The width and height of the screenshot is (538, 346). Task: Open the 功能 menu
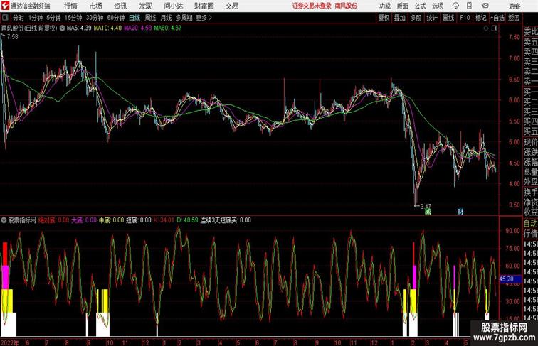pos(384,6)
